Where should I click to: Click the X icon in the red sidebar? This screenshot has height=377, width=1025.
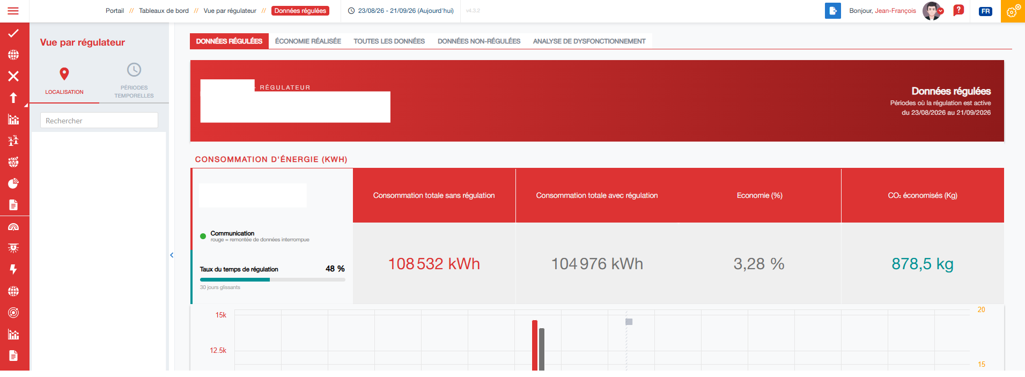click(13, 76)
